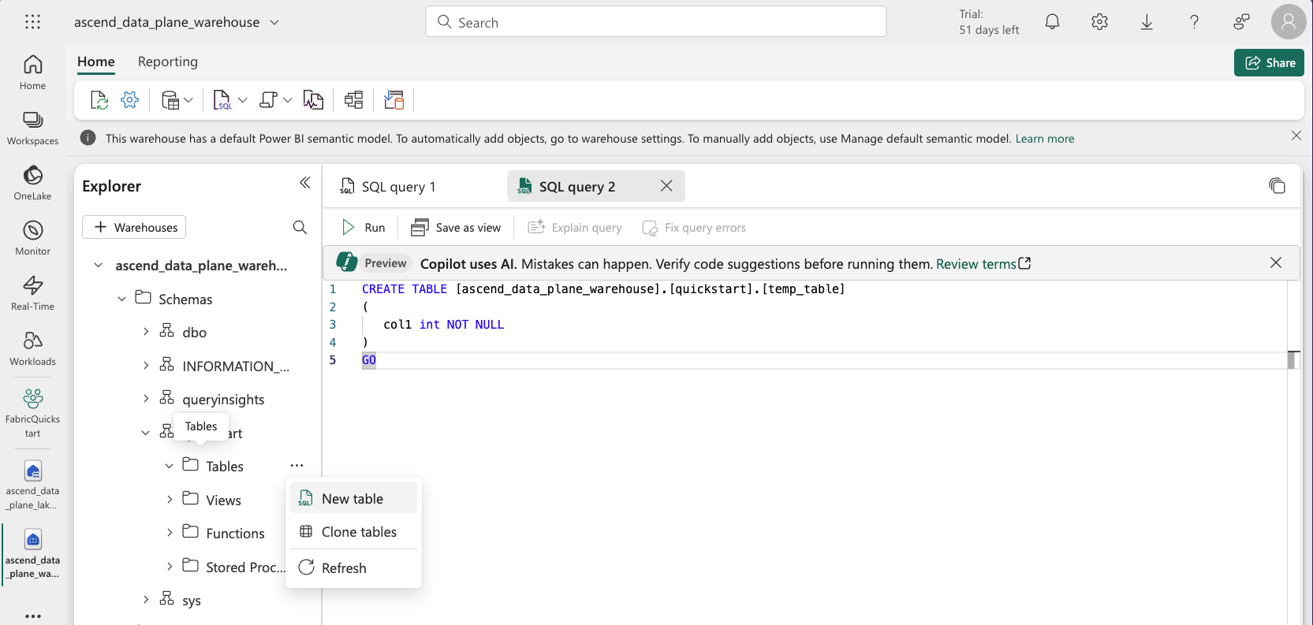The image size is (1313, 625).
Task: Open FabricQuickstart workspace in sidebar
Action: 32,413
